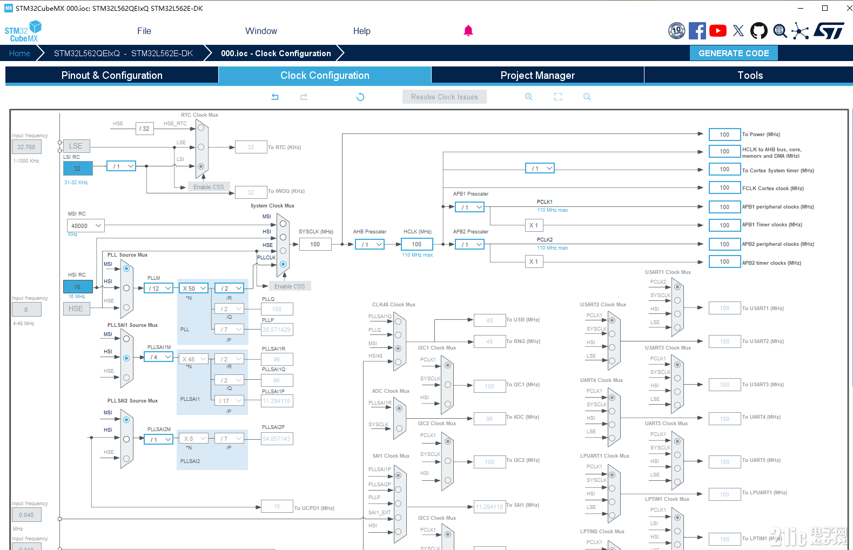
Task: Click the globe search icon
Action: coord(780,31)
